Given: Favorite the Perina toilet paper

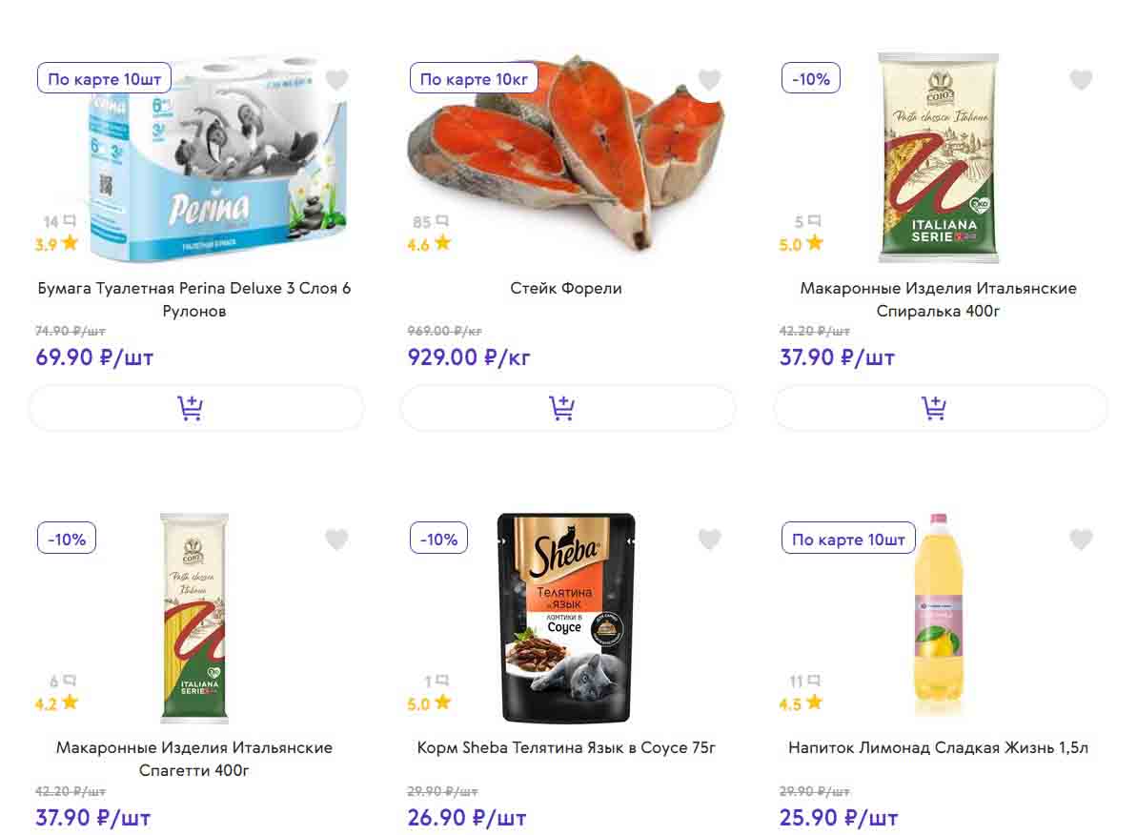Looking at the screenshot, I should (x=336, y=80).
